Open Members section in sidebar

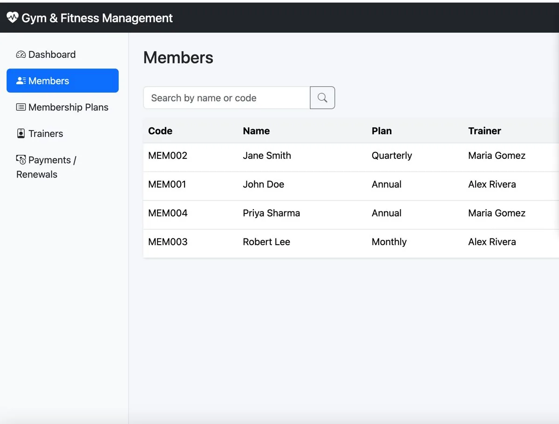[62, 81]
